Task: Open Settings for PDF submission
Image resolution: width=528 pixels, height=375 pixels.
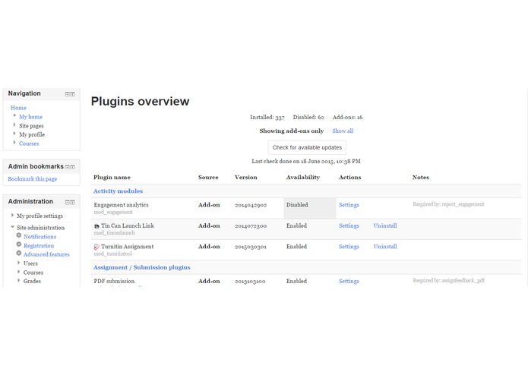Action: pyautogui.click(x=349, y=281)
